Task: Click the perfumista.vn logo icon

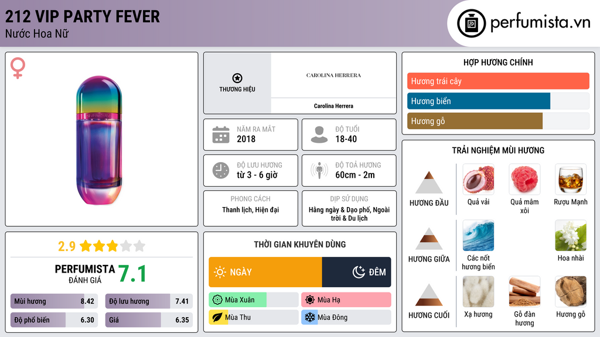Action: [x=471, y=23]
